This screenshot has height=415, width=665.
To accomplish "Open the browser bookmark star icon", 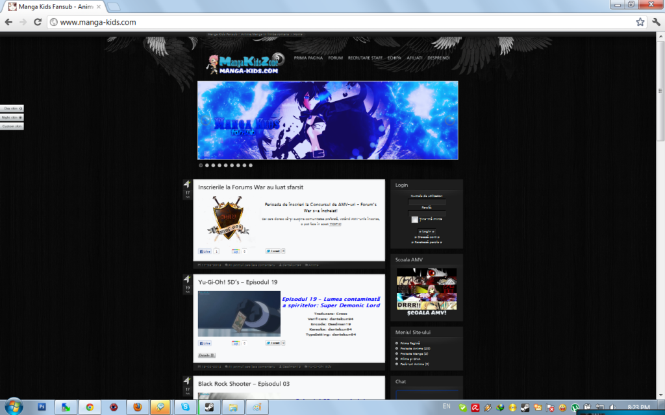I will click(642, 21).
